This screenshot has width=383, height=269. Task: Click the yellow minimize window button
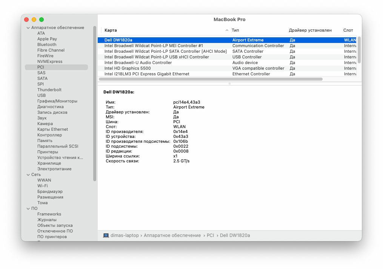[x=34, y=20]
